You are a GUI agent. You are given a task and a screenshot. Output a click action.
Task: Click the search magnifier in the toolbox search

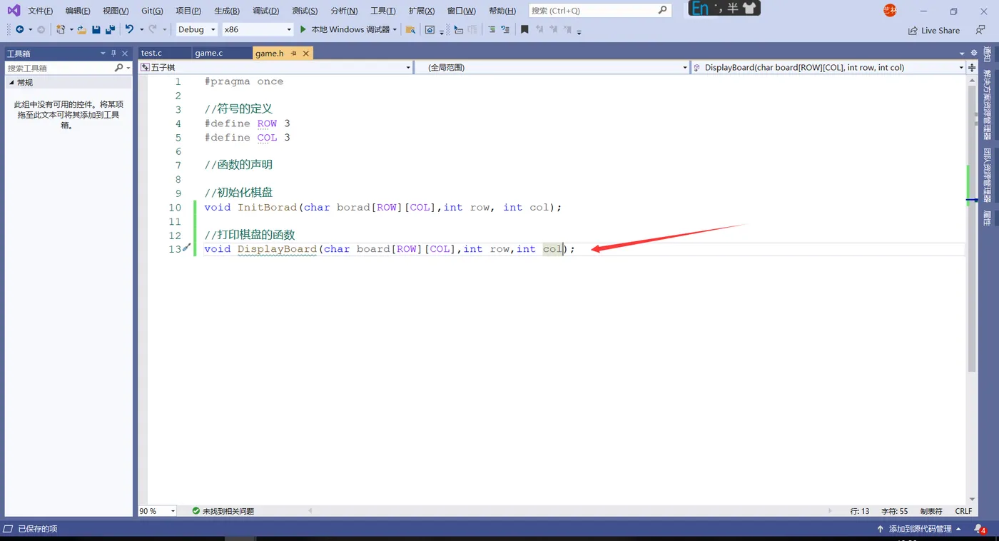(118, 68)
